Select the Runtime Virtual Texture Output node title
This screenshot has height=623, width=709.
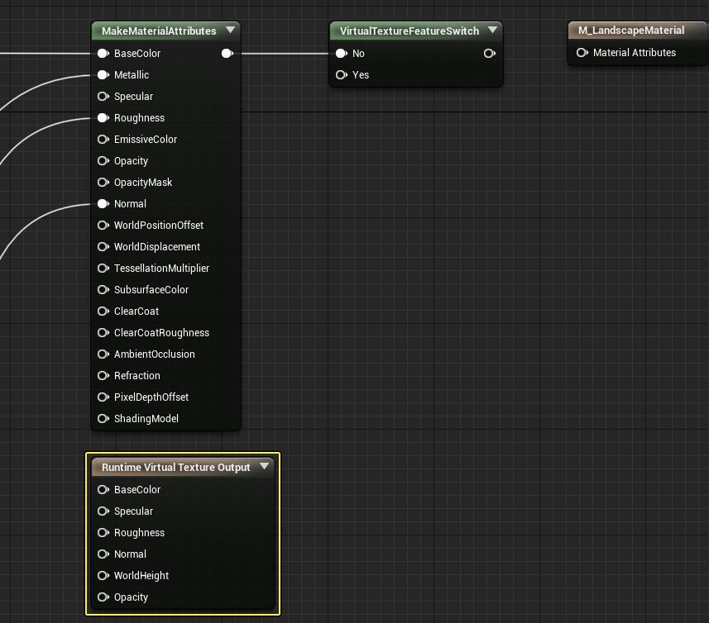tap(175, 468)
